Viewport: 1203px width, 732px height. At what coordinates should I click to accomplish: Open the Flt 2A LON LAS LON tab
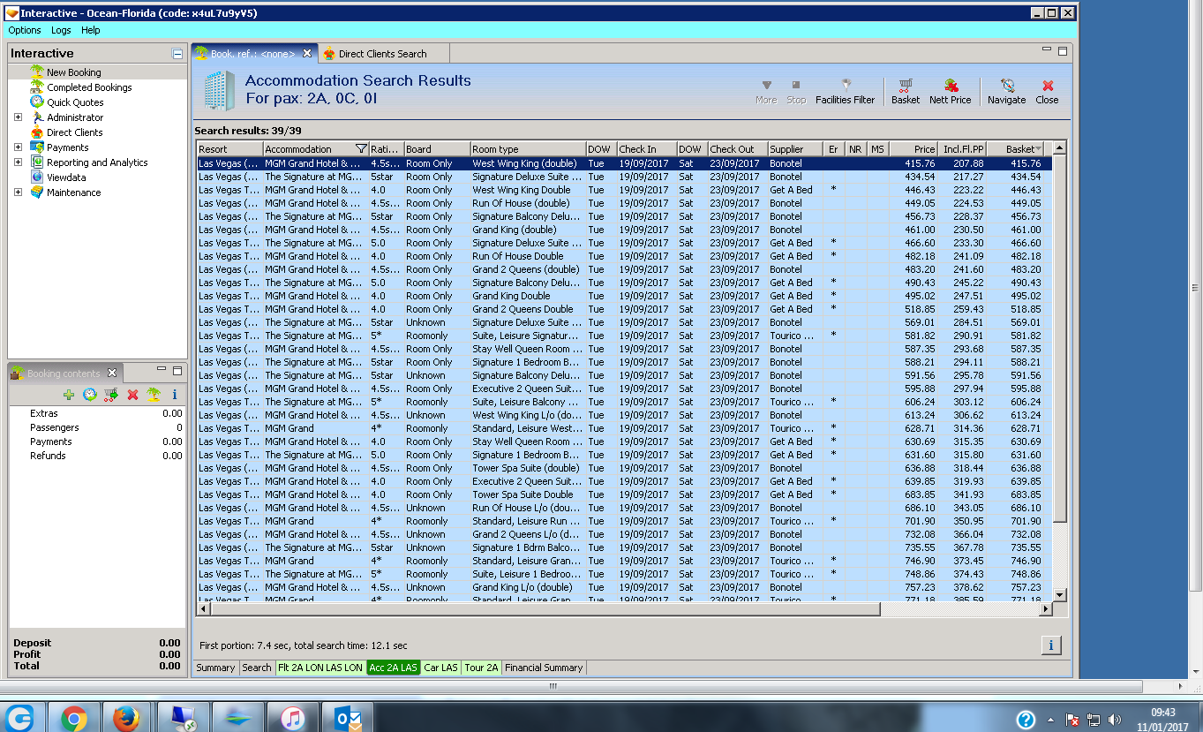tap(320, 668)
